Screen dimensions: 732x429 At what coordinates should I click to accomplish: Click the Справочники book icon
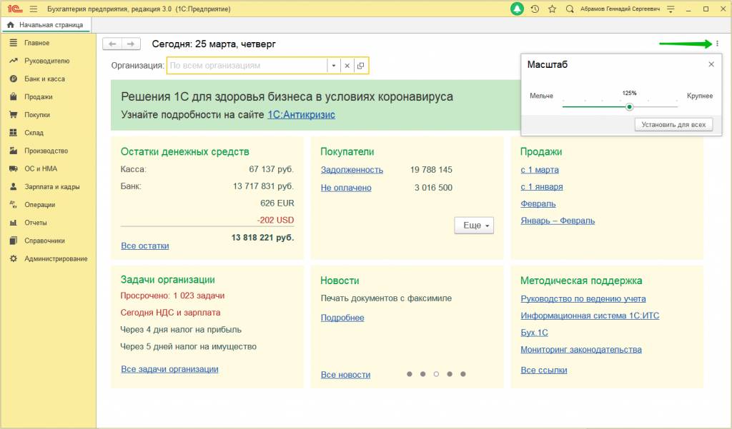(14, 241)
